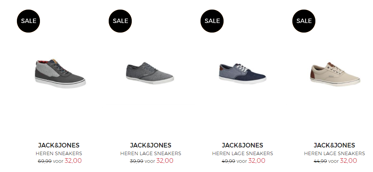
Task: Open the dark grey low sneaker image
Action: click(x=150, y=72)
